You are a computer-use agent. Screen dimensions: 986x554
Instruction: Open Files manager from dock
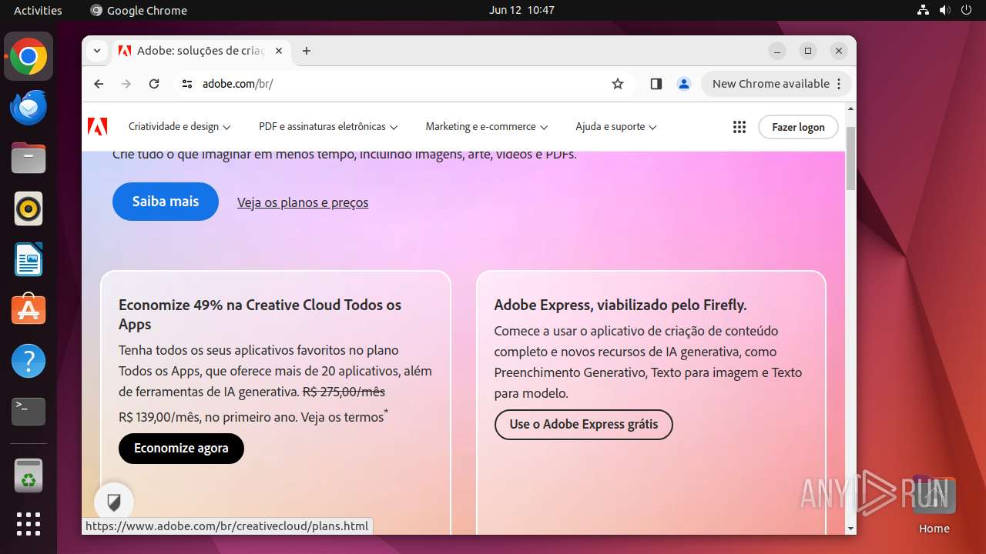point(29,159)
